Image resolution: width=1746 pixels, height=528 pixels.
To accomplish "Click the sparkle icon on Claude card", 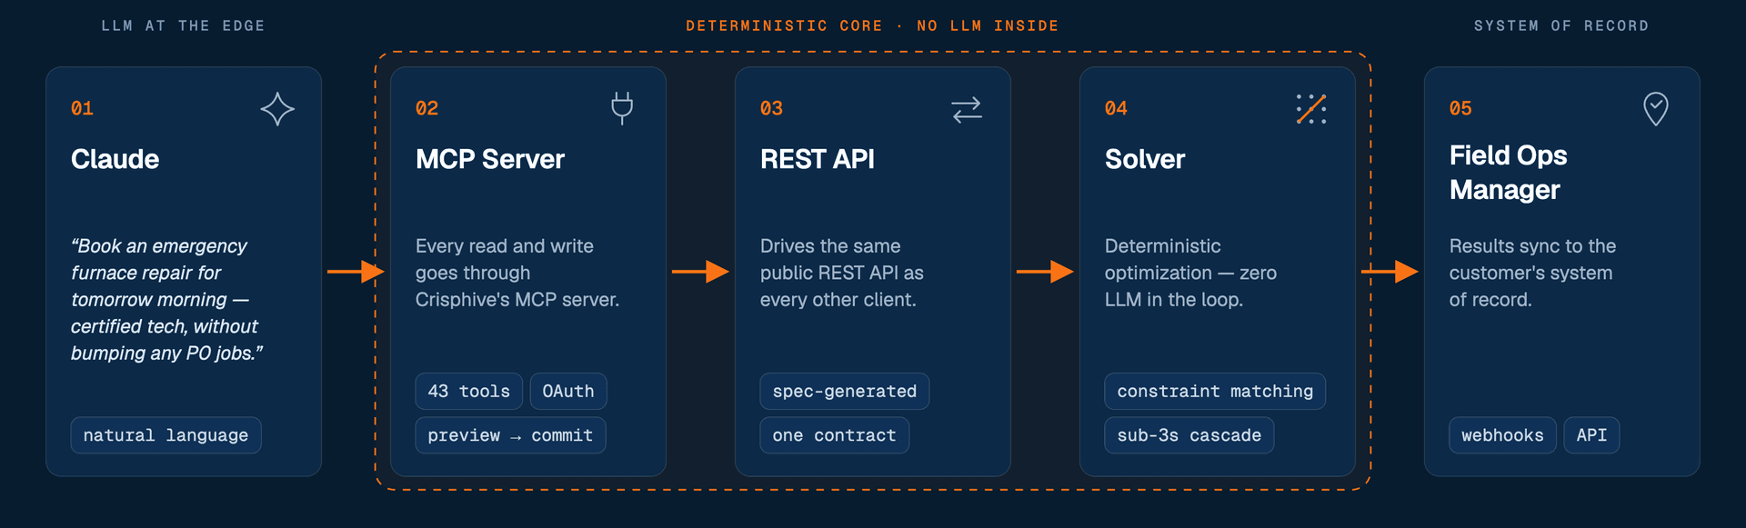I will coord(277,109).
